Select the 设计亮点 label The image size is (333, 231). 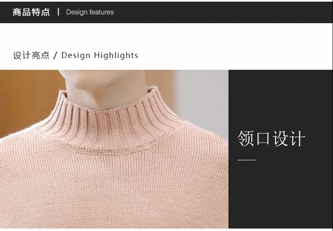click(x=31, y=55)
